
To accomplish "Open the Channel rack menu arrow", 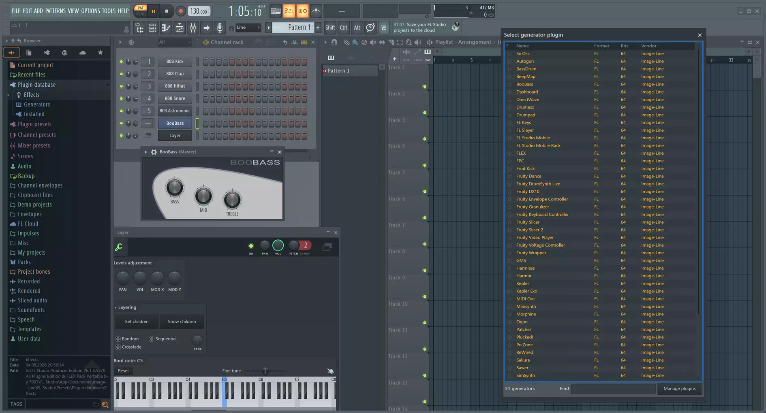I will click(120, 42).
